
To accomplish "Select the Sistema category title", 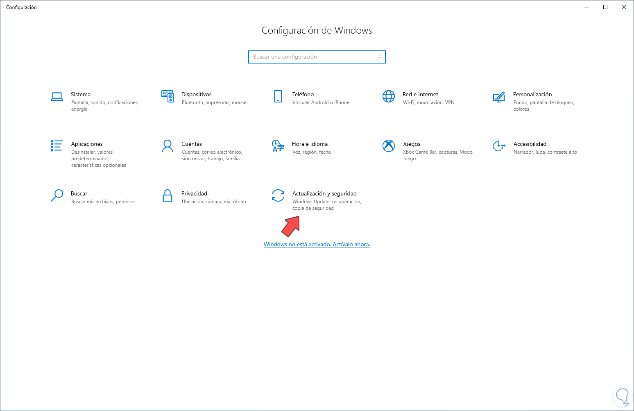I will tap(81, 94).
